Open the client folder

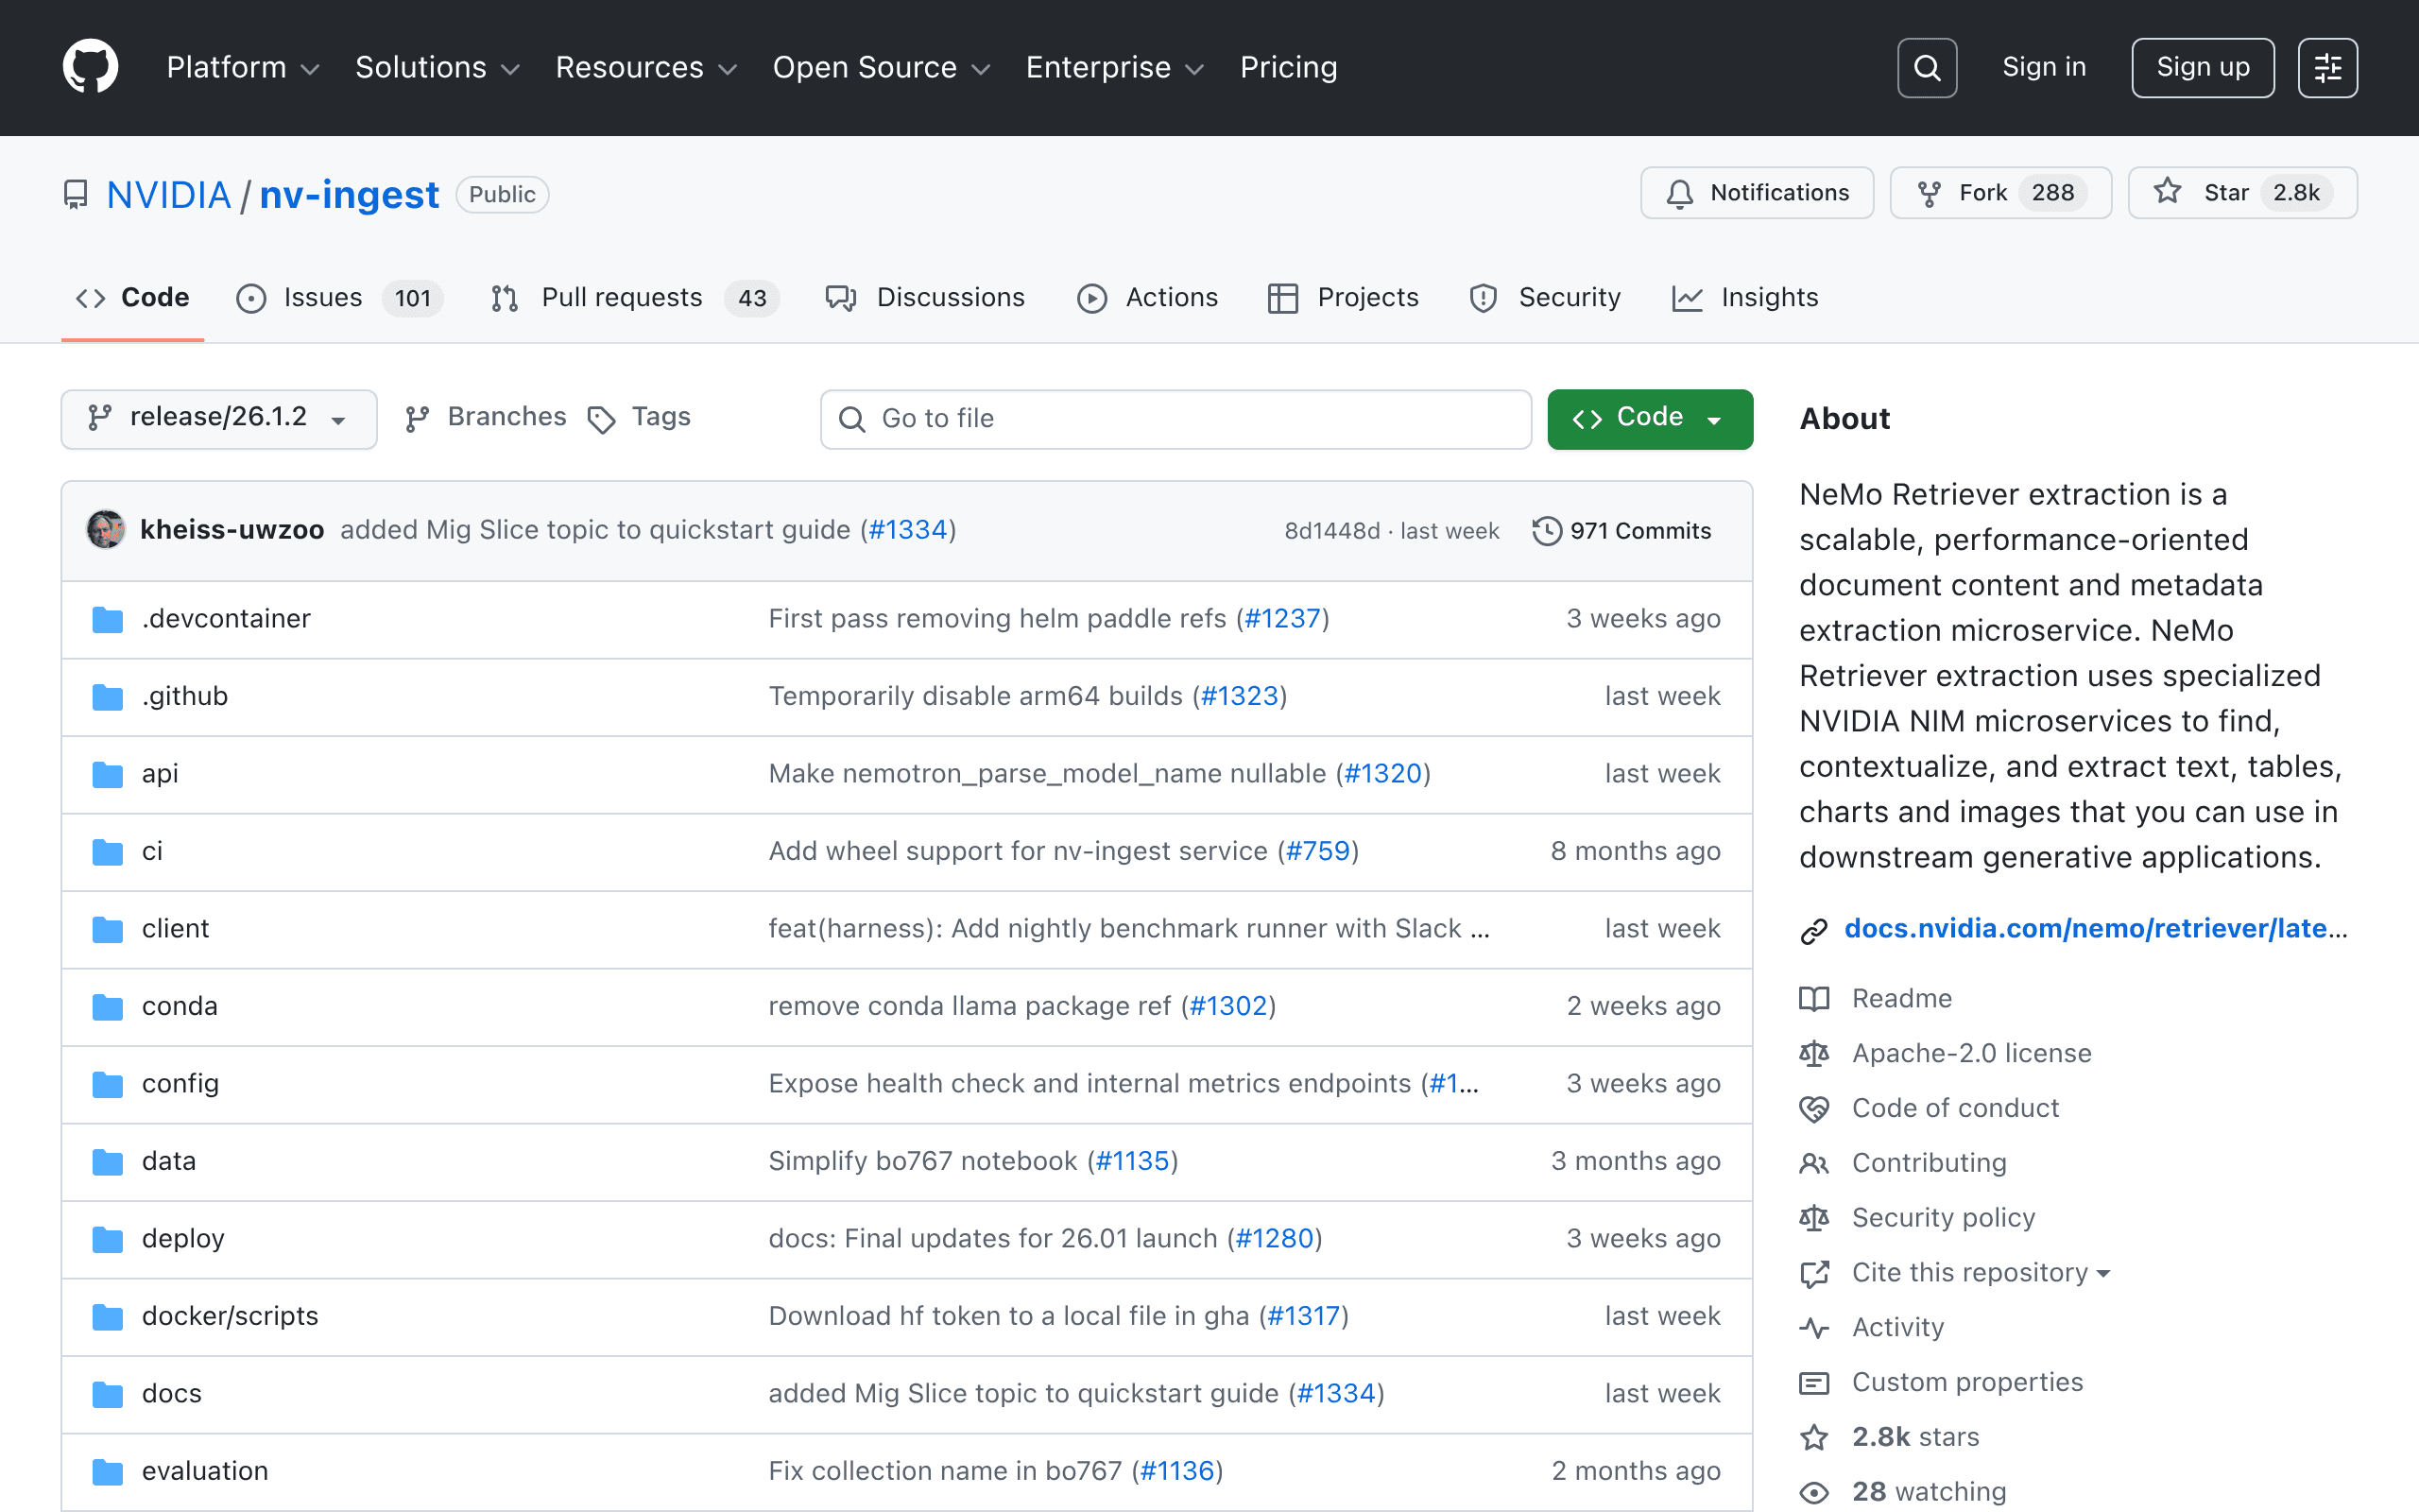[176, 929]
